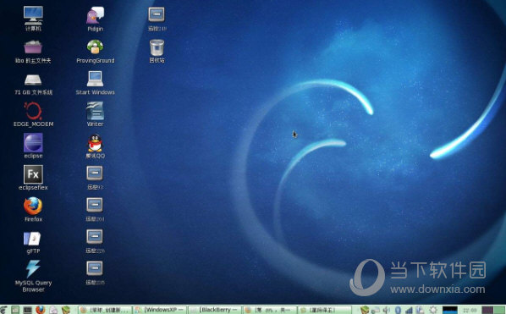Click the chat bubble launcher in panel
Image resolution: width=506 pixels, height=314 pixels.
(x=53, y=310)
